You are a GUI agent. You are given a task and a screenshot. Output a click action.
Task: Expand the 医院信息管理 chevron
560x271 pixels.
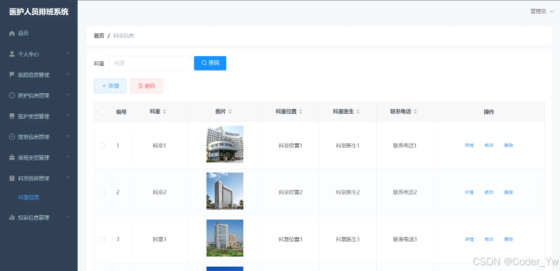click(68, 74)
